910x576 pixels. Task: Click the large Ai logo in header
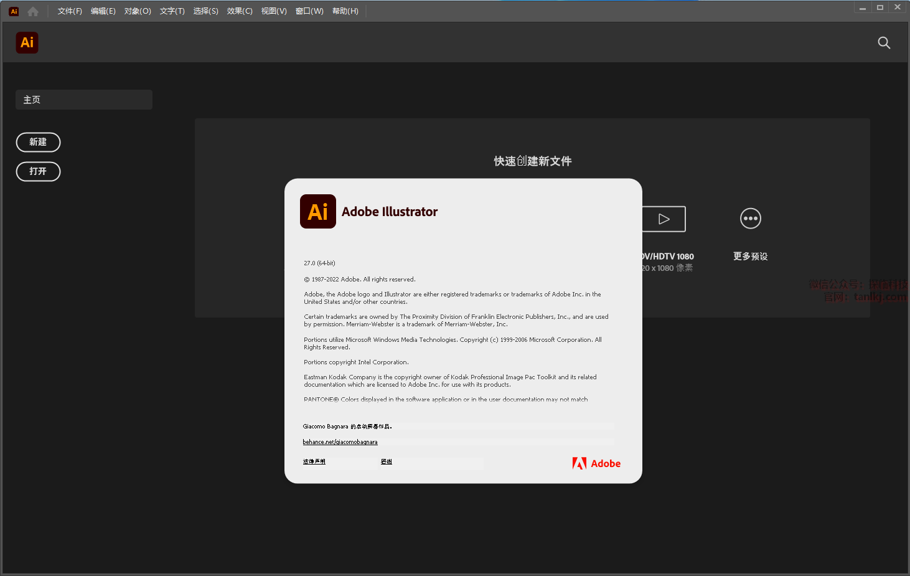tap(27, 42)
